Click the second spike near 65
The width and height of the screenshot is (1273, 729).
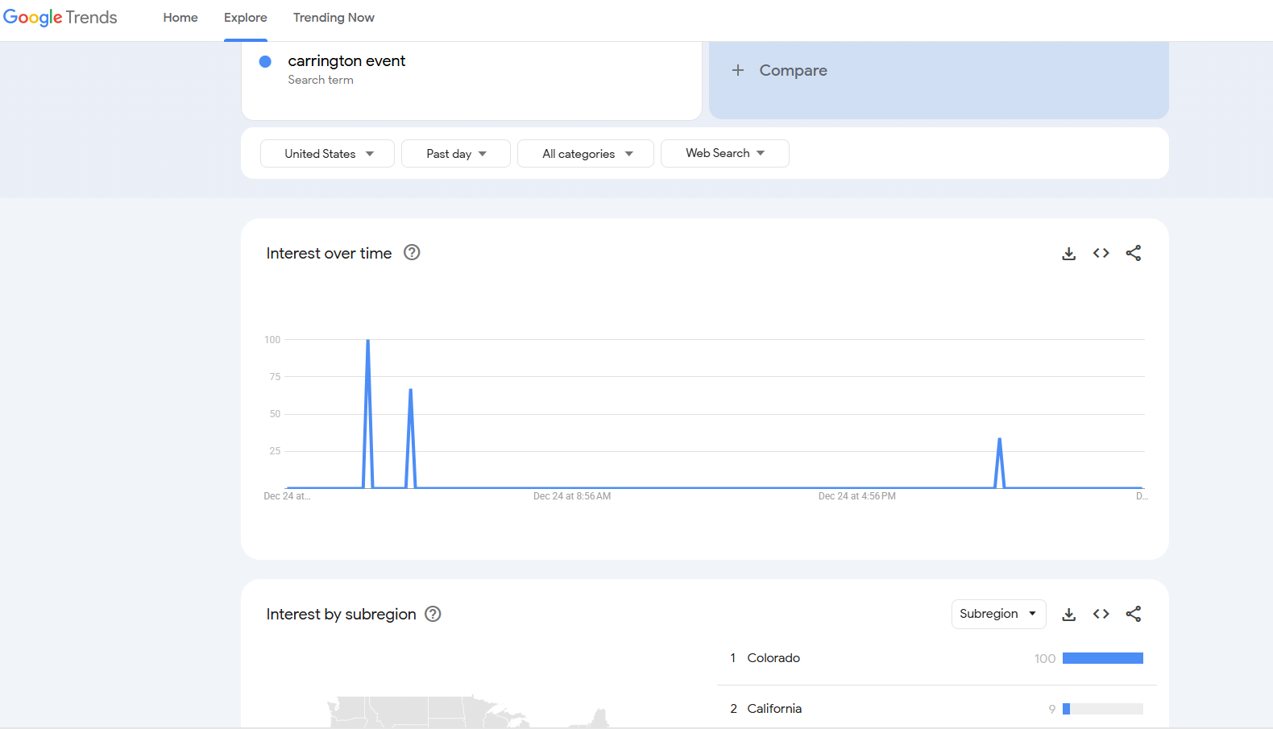click(x=411, y=391)
